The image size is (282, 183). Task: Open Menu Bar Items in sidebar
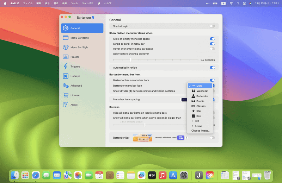82,38
